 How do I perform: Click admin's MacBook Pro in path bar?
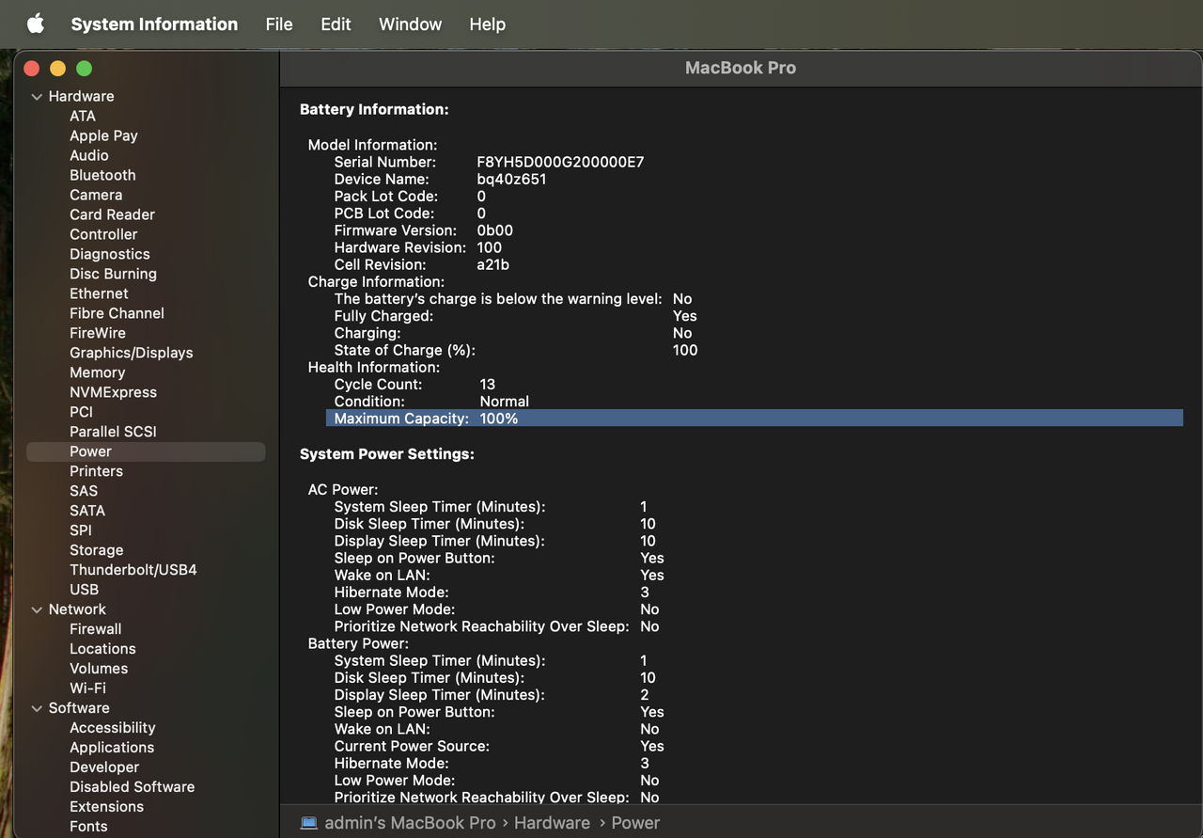(410, 823)
